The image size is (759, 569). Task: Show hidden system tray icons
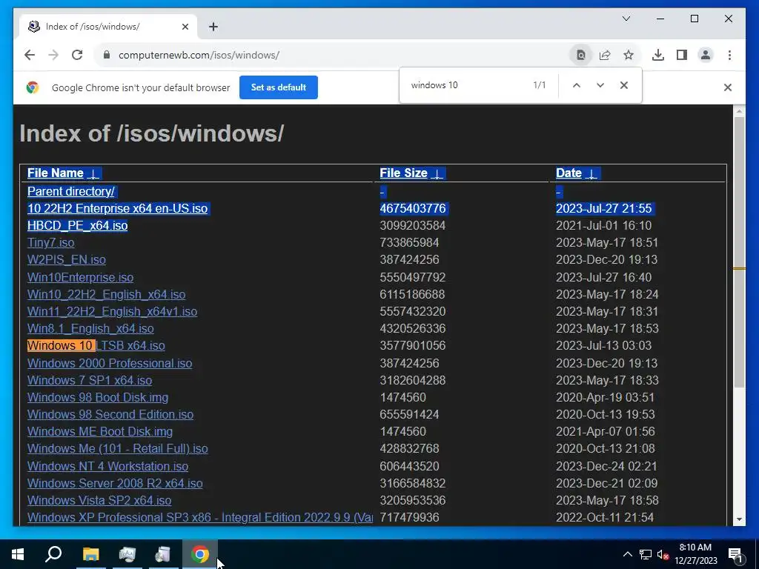coord(627,554)
